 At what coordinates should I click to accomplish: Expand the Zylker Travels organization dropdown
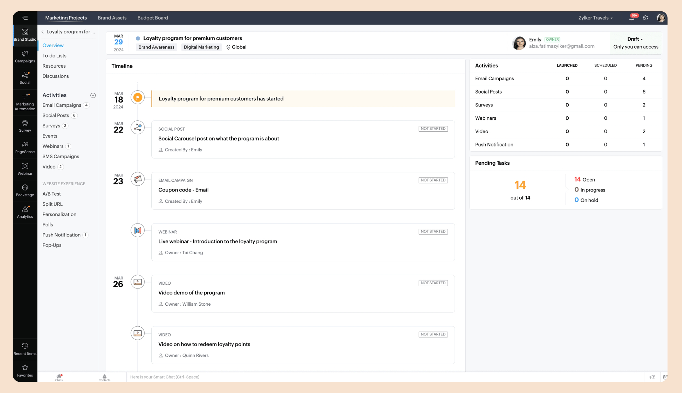point(595,18)
